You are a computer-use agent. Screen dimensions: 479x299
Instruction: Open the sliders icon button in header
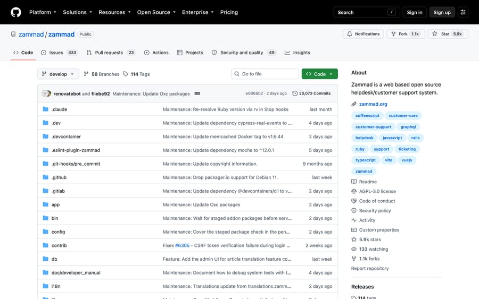tap(463, 12)
